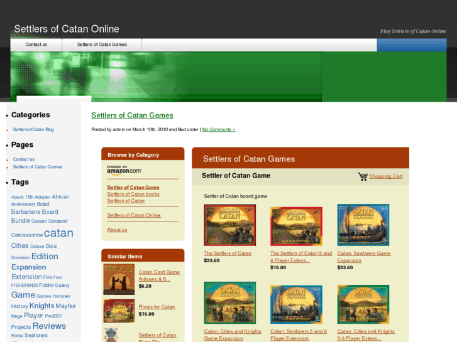This screenshot has height=342, width=457.
Task: Open the Settlers of Catan Games navigation tab
Action: click(x=102, y=45)
